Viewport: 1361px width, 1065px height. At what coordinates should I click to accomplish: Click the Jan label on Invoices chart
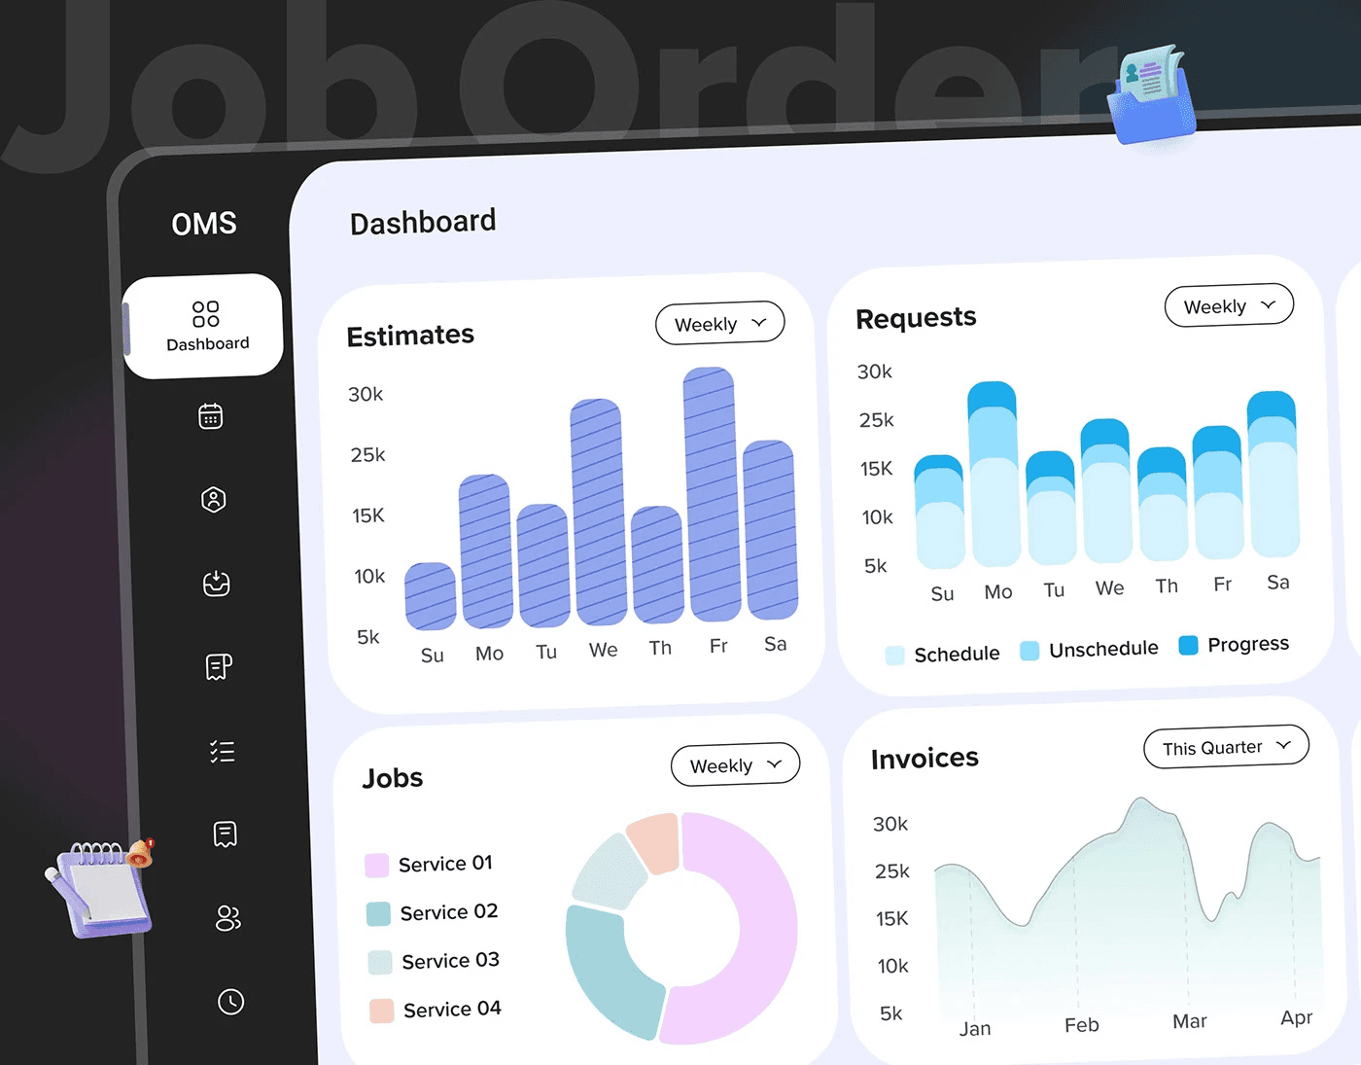[975, 1029]
